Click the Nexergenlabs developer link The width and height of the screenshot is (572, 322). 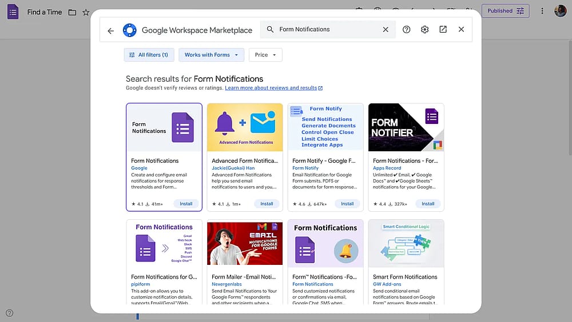pos(227,284)
